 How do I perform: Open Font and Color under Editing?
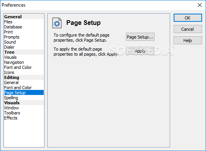coord(24,88)
